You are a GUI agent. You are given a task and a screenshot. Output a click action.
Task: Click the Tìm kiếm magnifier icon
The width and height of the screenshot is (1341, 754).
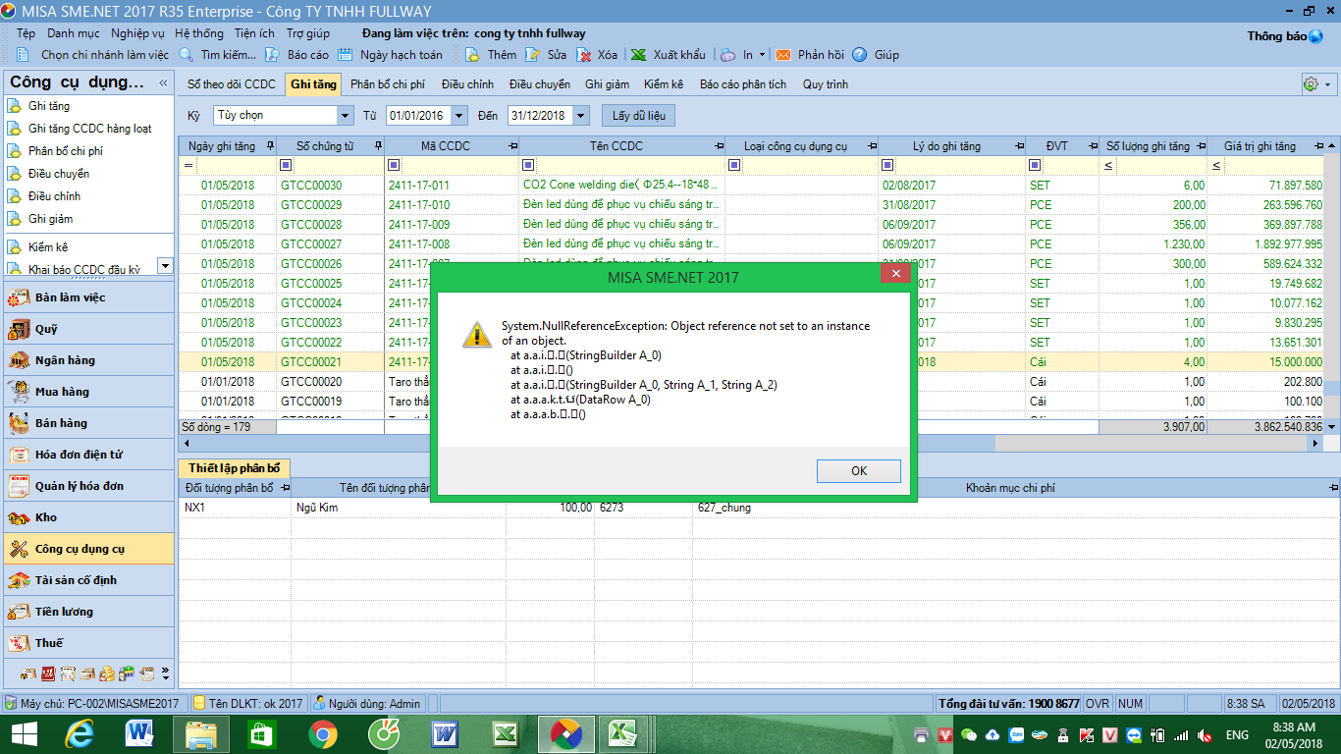tap(187, 55)
